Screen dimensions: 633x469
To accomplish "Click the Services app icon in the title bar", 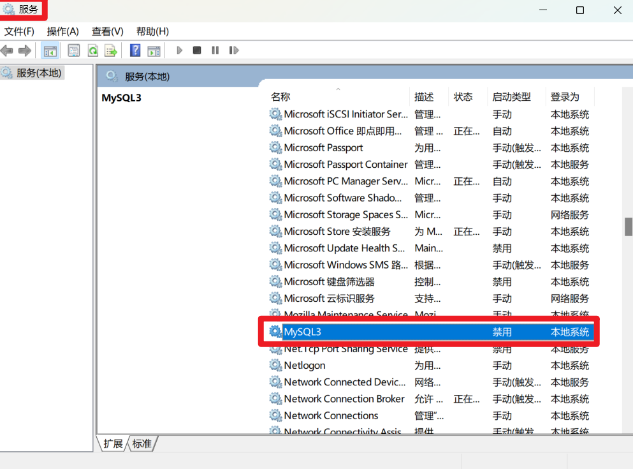I will [x=9, y=10].
